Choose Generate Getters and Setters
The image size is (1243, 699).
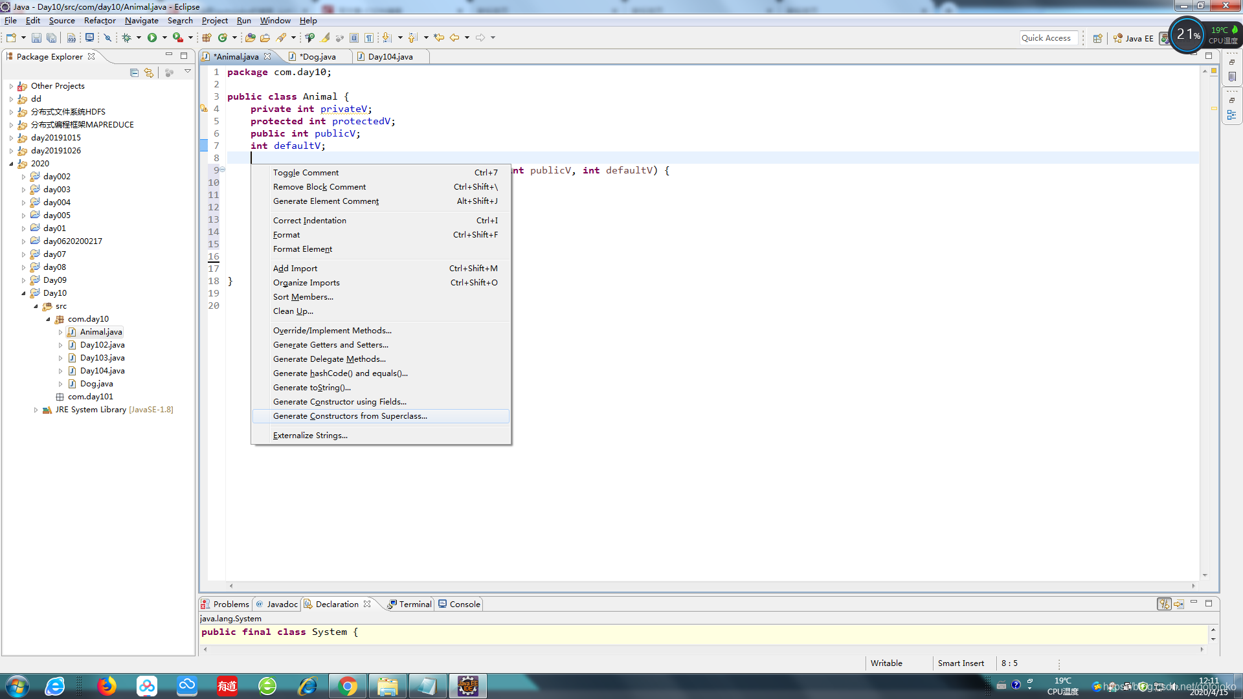tap(381, 345)
